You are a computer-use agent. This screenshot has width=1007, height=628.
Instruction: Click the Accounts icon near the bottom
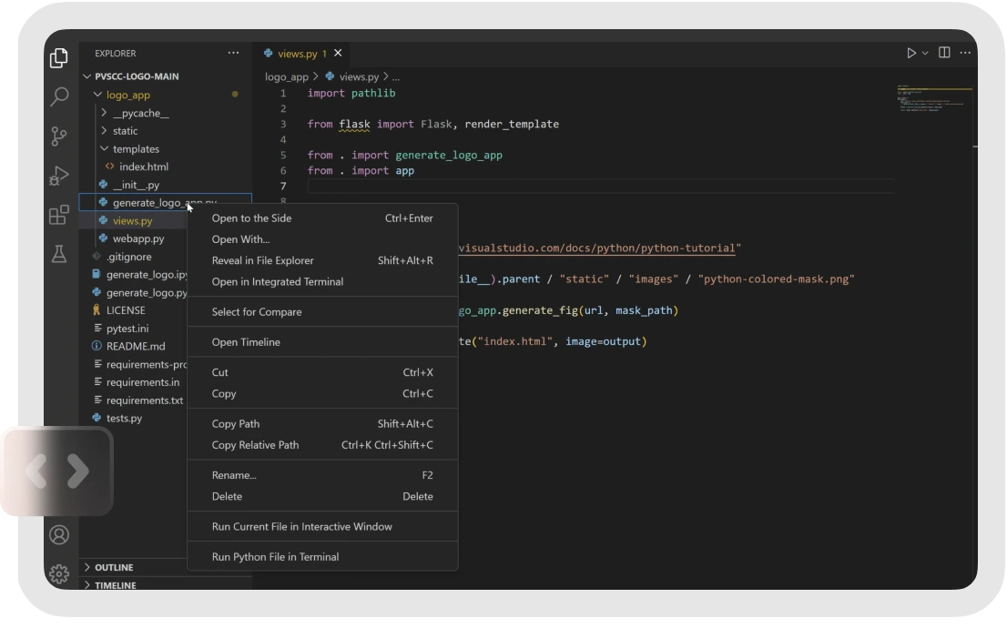click(x=59, y=535)
